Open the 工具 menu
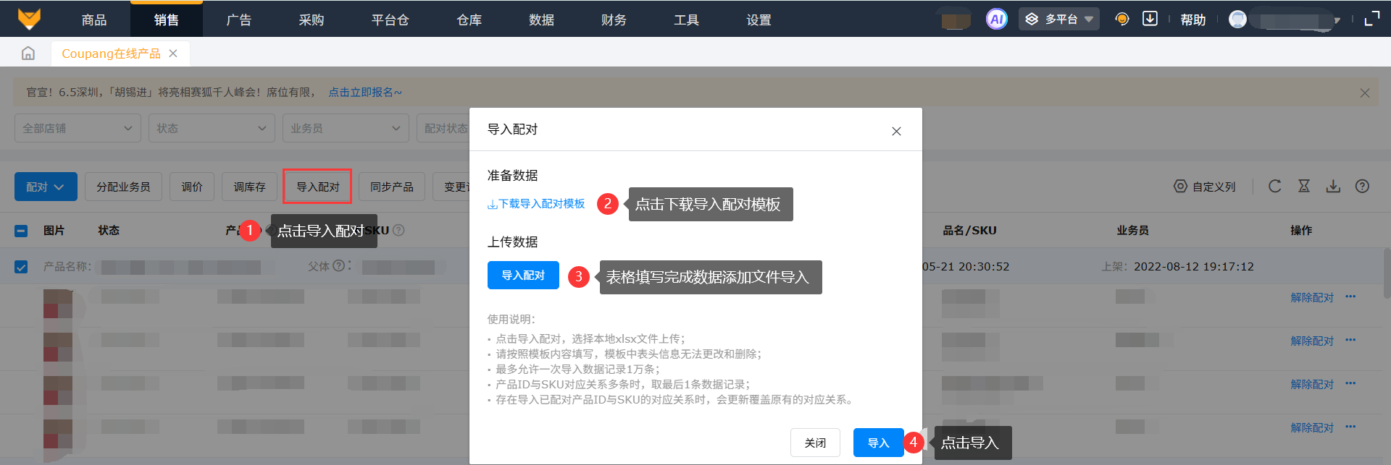Image resolution: width=1391 pixels, height=465 pixels. pos(687,20)
